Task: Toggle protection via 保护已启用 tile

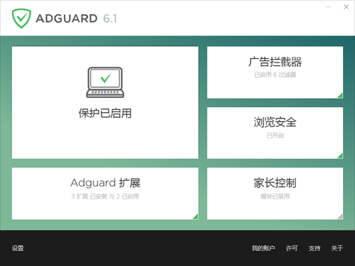Action: coord(105,103)
